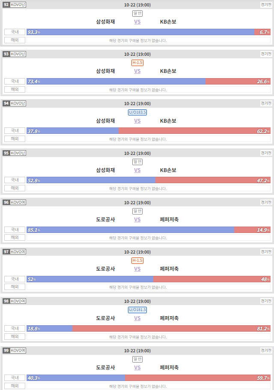274x390 pixels.
Task: Select the 국내 label in match 98
Action: pos(15,328)
